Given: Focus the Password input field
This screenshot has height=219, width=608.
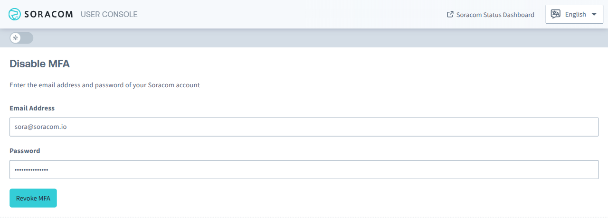Looking at the screenshot, I should pyautogui.click(x=304, y=170).
